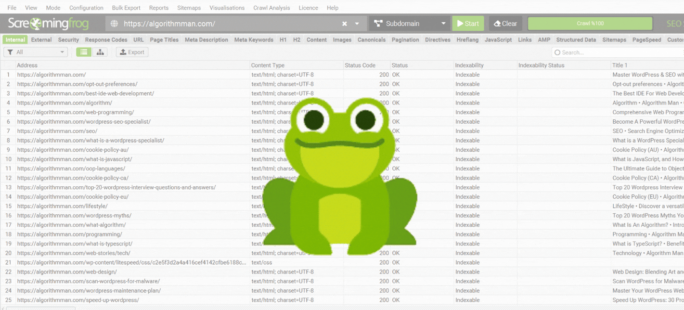Select row https://algorithmman.com/cookie-policy-eu/
The width and height of the screenshot is (684, 310).
342,197
